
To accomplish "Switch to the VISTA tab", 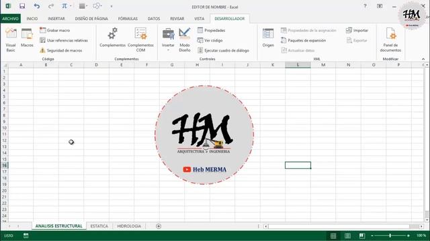I will click(199, 19).
